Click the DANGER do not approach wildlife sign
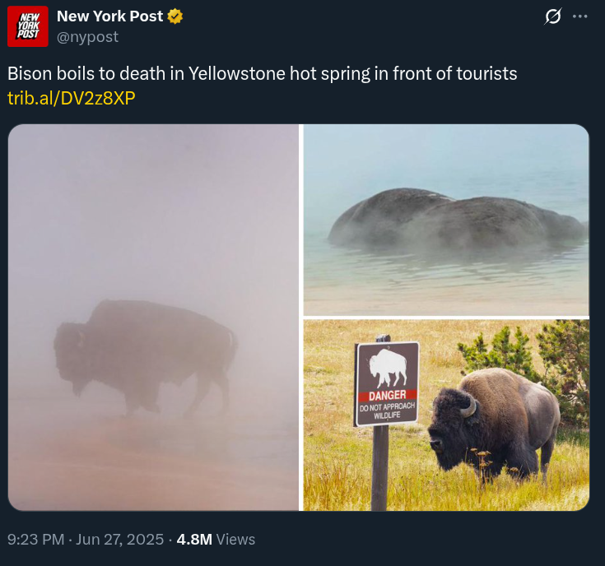 [x=387, y=383]
